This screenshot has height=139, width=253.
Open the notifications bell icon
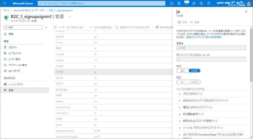click(x=186, y=3)
